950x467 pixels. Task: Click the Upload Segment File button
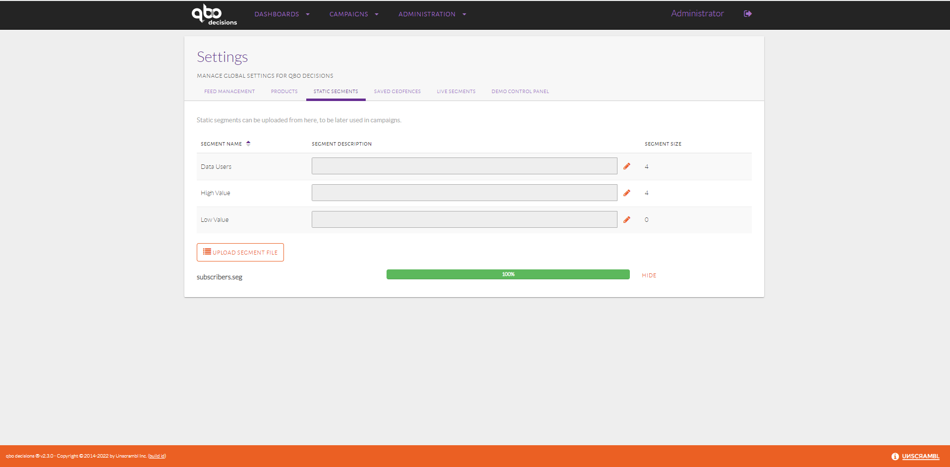click(240, 253)
